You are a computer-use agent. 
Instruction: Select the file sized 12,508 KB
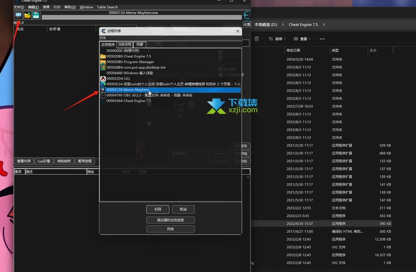tap(322, 240)
